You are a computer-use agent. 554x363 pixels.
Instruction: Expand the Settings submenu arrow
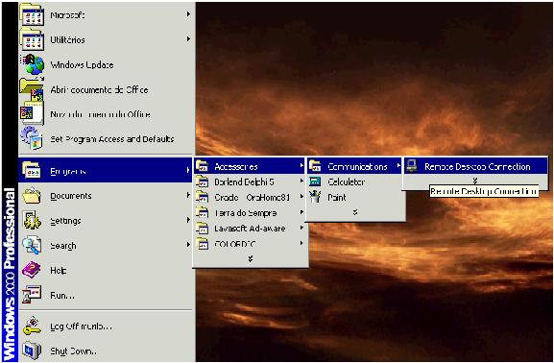188,220
